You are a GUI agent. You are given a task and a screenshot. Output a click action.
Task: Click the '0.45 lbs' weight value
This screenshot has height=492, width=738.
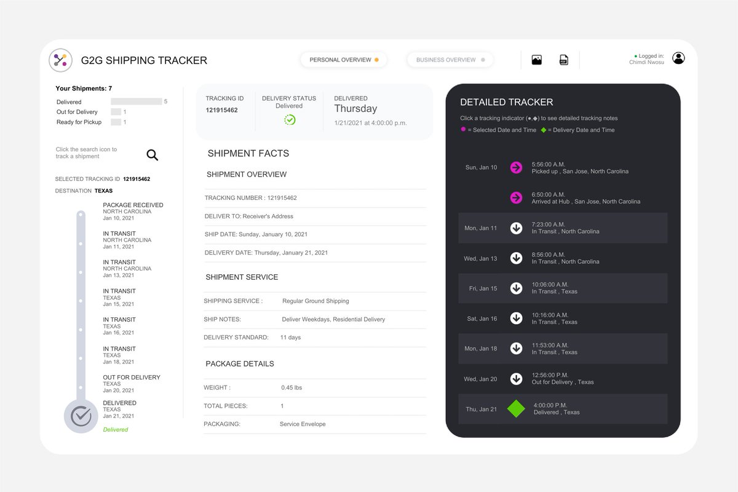[292, 387]
